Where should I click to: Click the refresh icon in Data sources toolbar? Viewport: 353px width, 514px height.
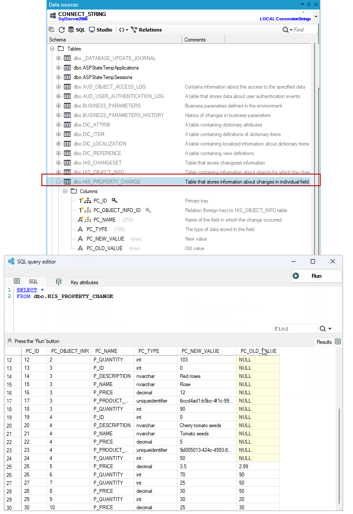[x=62, y=30]
